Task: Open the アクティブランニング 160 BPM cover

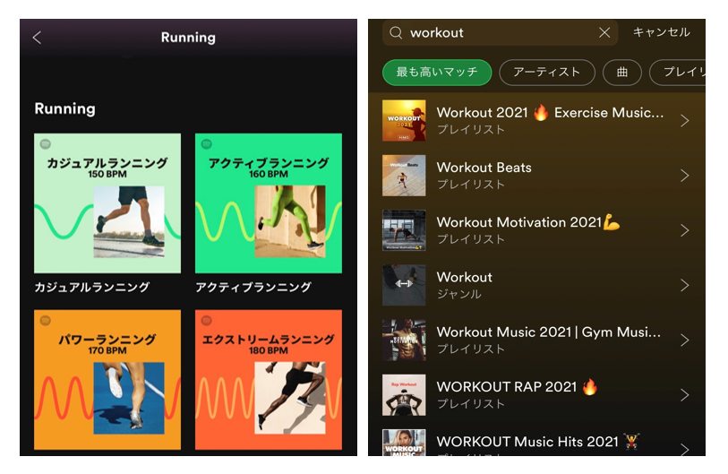Action: 269,203
